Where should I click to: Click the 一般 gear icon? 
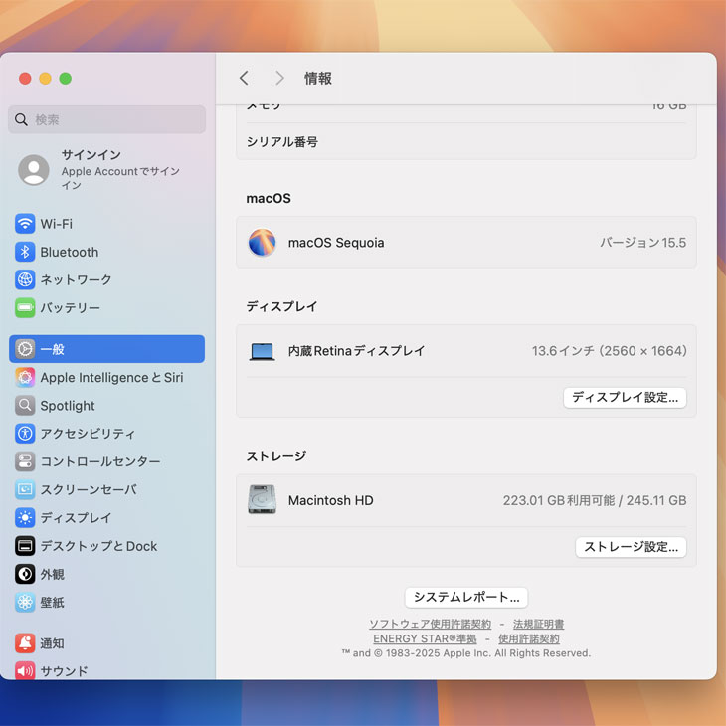25,349
